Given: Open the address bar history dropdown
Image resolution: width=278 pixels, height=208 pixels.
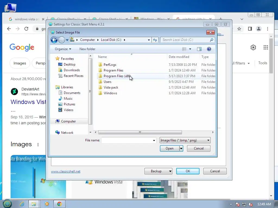Looking at the screenshot, I should click(x=149, y=40).
